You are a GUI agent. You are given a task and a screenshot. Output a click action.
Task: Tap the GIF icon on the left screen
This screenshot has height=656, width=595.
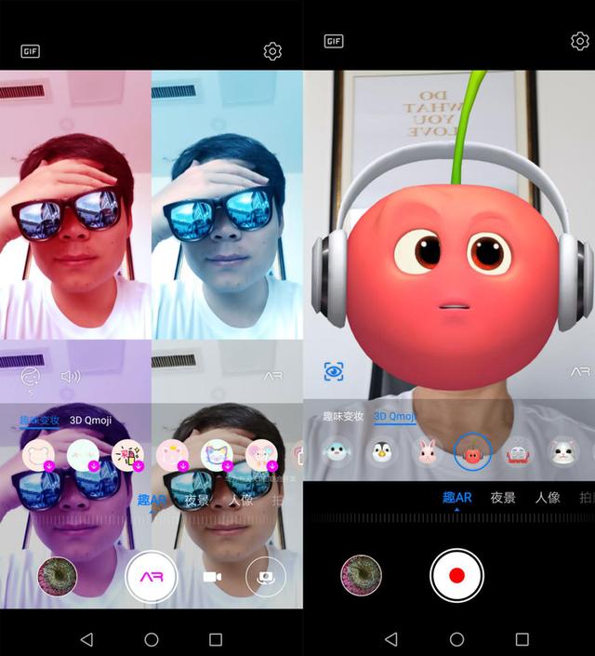click(31, 51)
